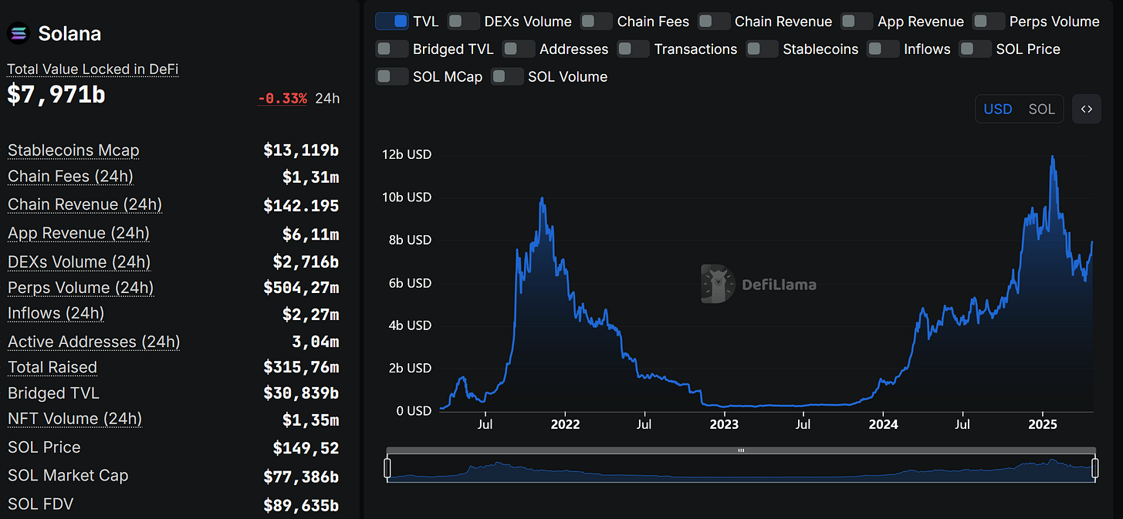Open the embed chart code icon
Screen dimensions: 1123x519
pos(1086,109)
